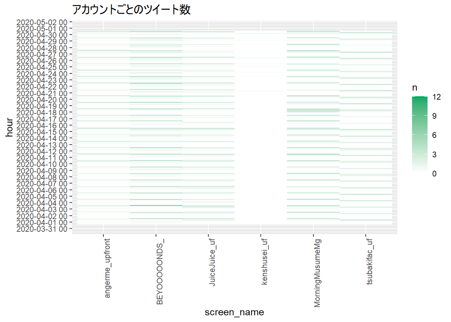The height and width of the screenshot is (322, 451).
Task: Click legend value 9
Action: click(434, 116)
